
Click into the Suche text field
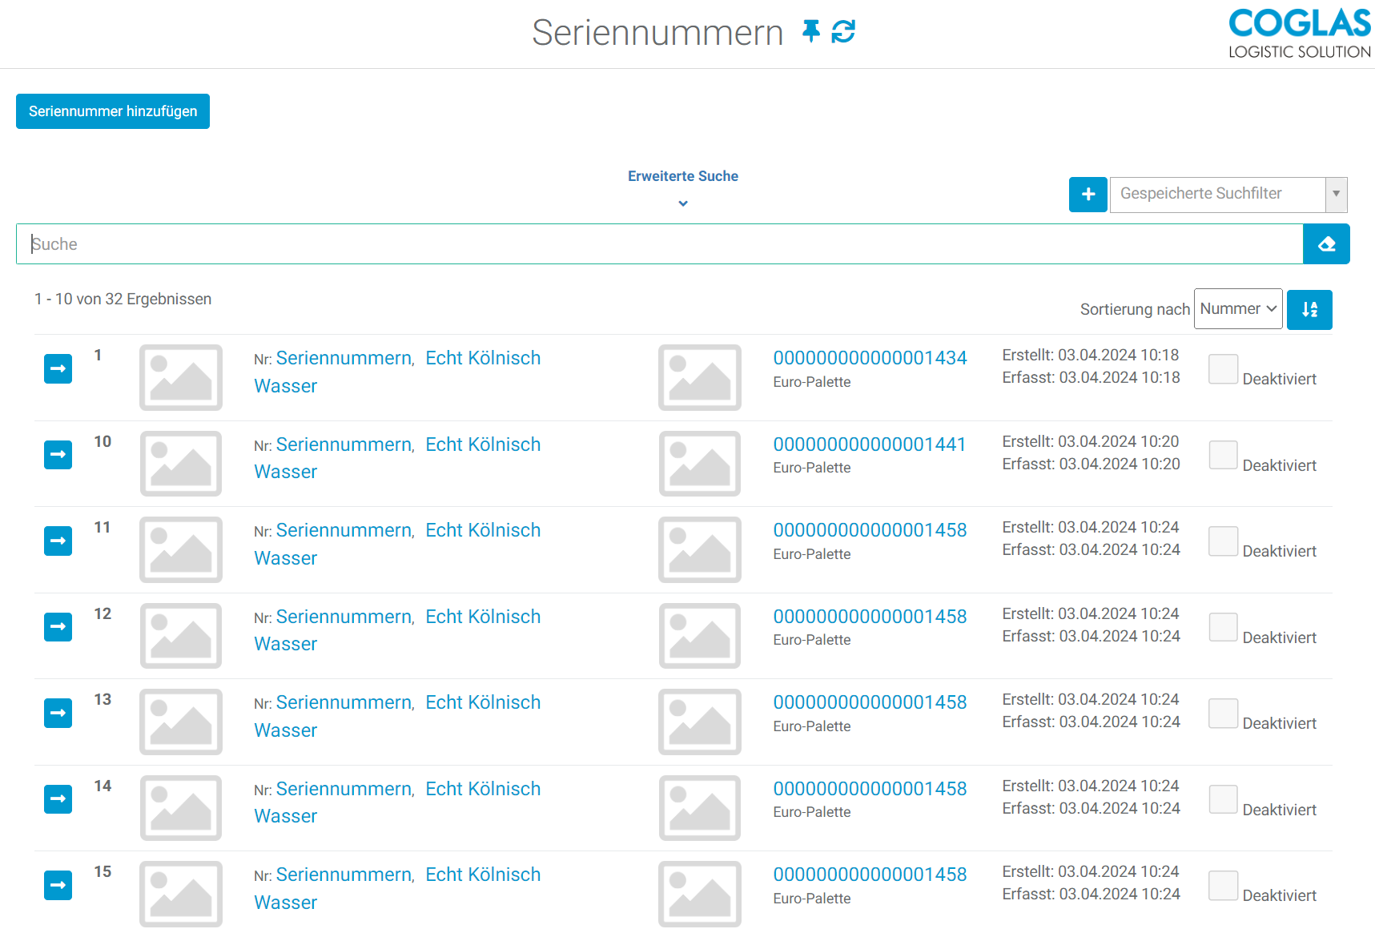(657, 244)
